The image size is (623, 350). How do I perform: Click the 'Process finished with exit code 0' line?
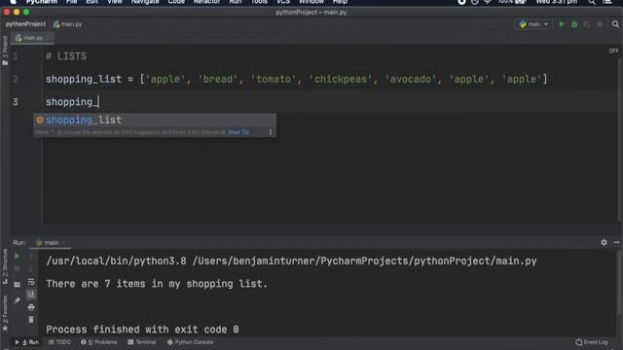(x=142, y=330)
